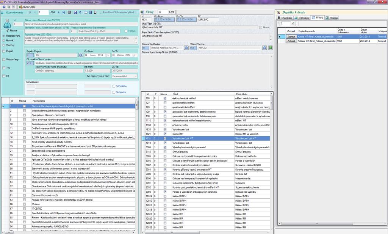Click the green icon beside the device field
The width and height of the screenshot is (388, 234).
(270, 48)
